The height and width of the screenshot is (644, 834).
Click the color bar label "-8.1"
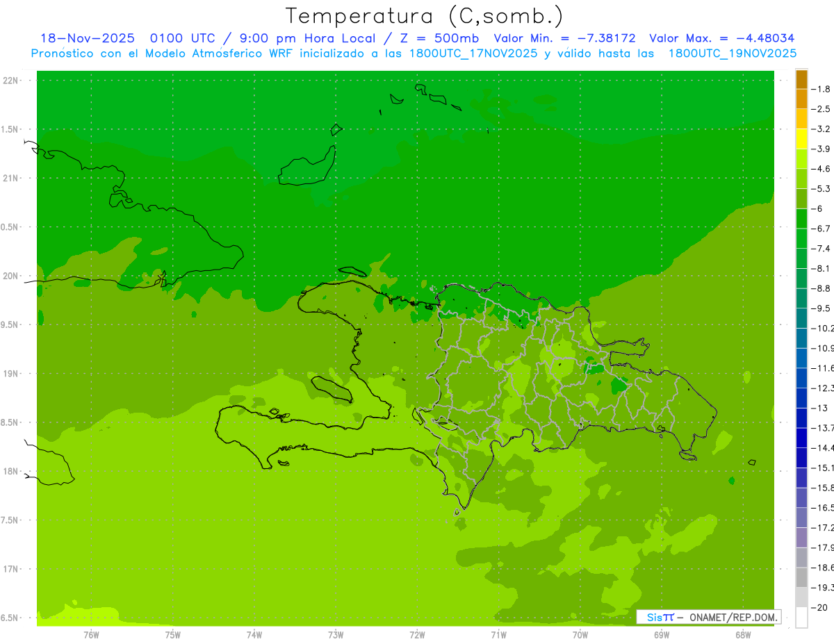tap(822, 268)
